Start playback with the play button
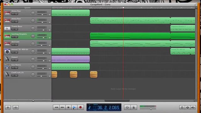Image resolution: width=201 pixels, height=113 pixels. (x=74, y=107)
